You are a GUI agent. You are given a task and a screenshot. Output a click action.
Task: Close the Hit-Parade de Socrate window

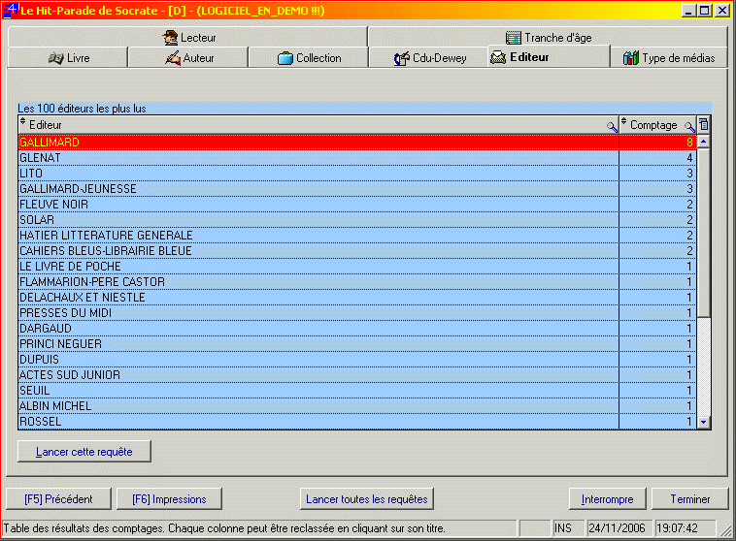(x=721, y=11)
